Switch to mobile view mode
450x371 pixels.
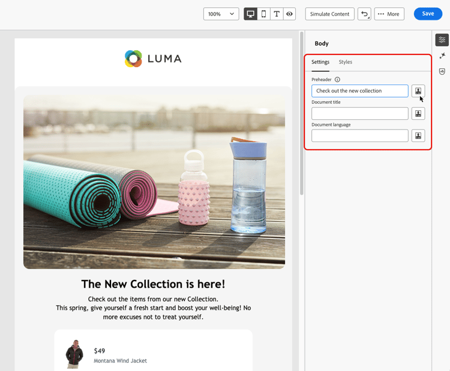pyautogui.click(x=263, y=14)
